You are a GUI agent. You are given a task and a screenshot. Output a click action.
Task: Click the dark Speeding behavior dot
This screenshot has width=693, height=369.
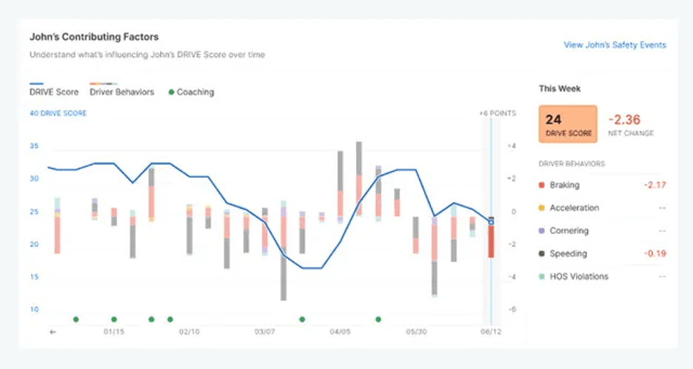tap(542, 253)
